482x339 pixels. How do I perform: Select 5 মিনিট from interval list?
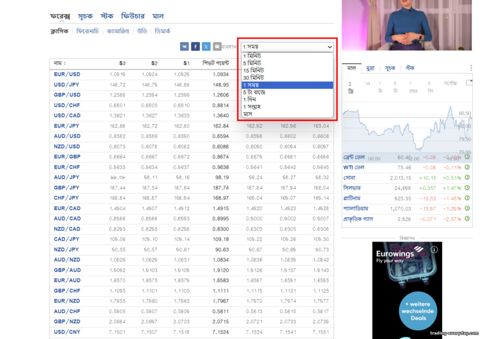coord(287,63)
